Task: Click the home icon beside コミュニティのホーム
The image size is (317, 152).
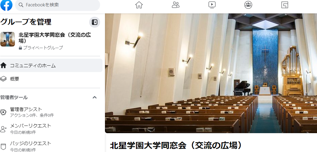Action: (3, 65)
